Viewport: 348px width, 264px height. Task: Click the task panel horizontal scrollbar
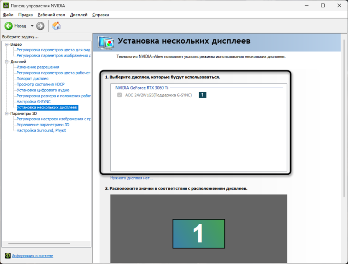(x=40, y=244)
